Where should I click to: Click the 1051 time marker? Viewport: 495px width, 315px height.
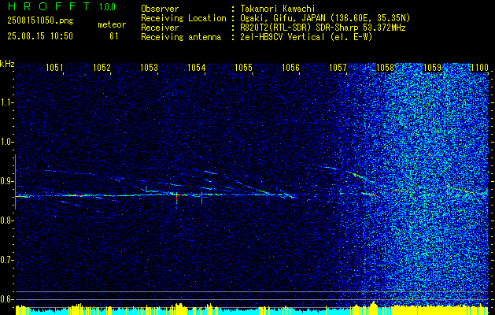(54, 67)
